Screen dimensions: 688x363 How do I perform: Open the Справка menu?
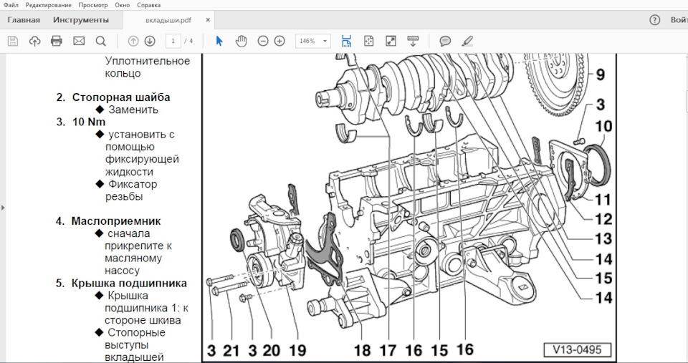149,5
